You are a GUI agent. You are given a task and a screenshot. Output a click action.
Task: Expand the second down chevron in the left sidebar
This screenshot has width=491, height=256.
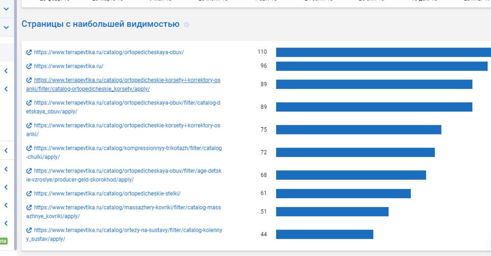[6, 27]
